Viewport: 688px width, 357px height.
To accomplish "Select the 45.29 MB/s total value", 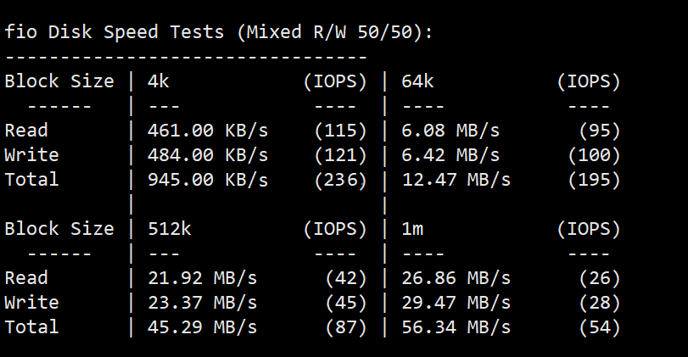I will point(202,326).
